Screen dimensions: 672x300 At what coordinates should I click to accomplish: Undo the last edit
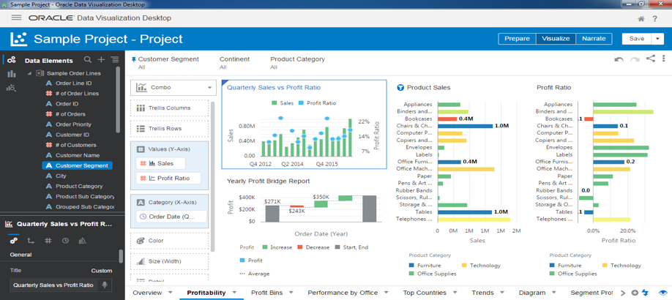pyautogui.click(x=619, y=59)
